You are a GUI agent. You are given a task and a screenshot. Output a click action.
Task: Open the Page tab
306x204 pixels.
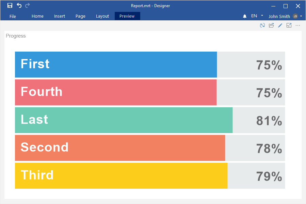coord(80,16)
